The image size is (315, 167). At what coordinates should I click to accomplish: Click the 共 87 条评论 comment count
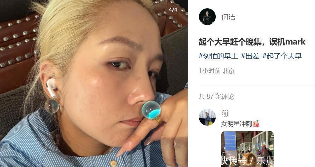point(216,96)
